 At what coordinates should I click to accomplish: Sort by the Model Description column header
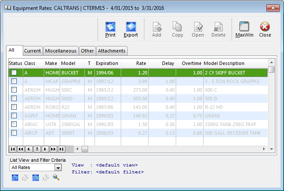click(x=235, y=63)
